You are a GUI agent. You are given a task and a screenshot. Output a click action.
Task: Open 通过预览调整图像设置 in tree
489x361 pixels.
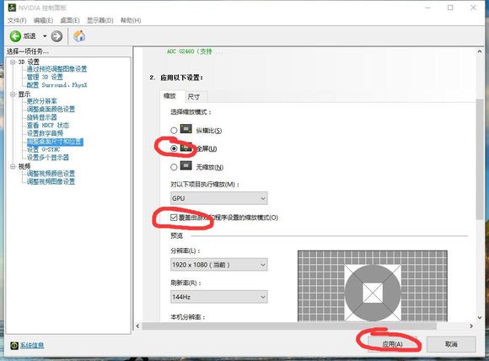pos(56,69)
